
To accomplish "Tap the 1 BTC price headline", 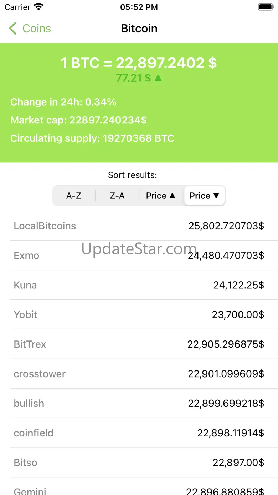I will pyautogui.click(x=139, y=63).
